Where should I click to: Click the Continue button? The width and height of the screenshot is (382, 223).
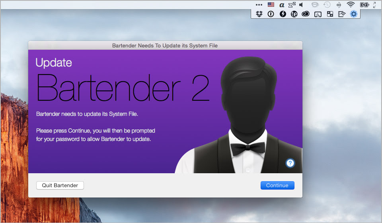click(277, 185)
